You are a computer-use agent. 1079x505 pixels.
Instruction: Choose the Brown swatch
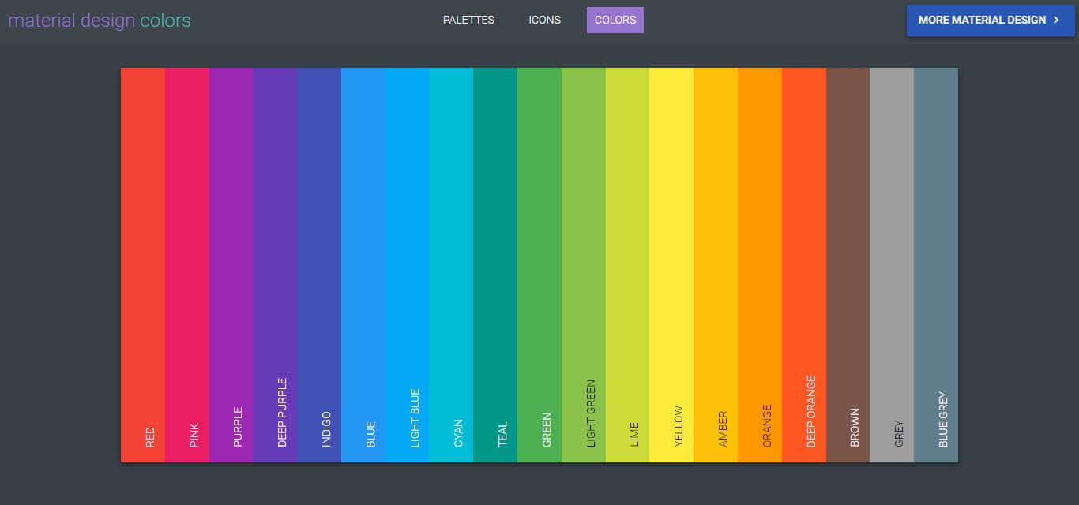[848, 265]
